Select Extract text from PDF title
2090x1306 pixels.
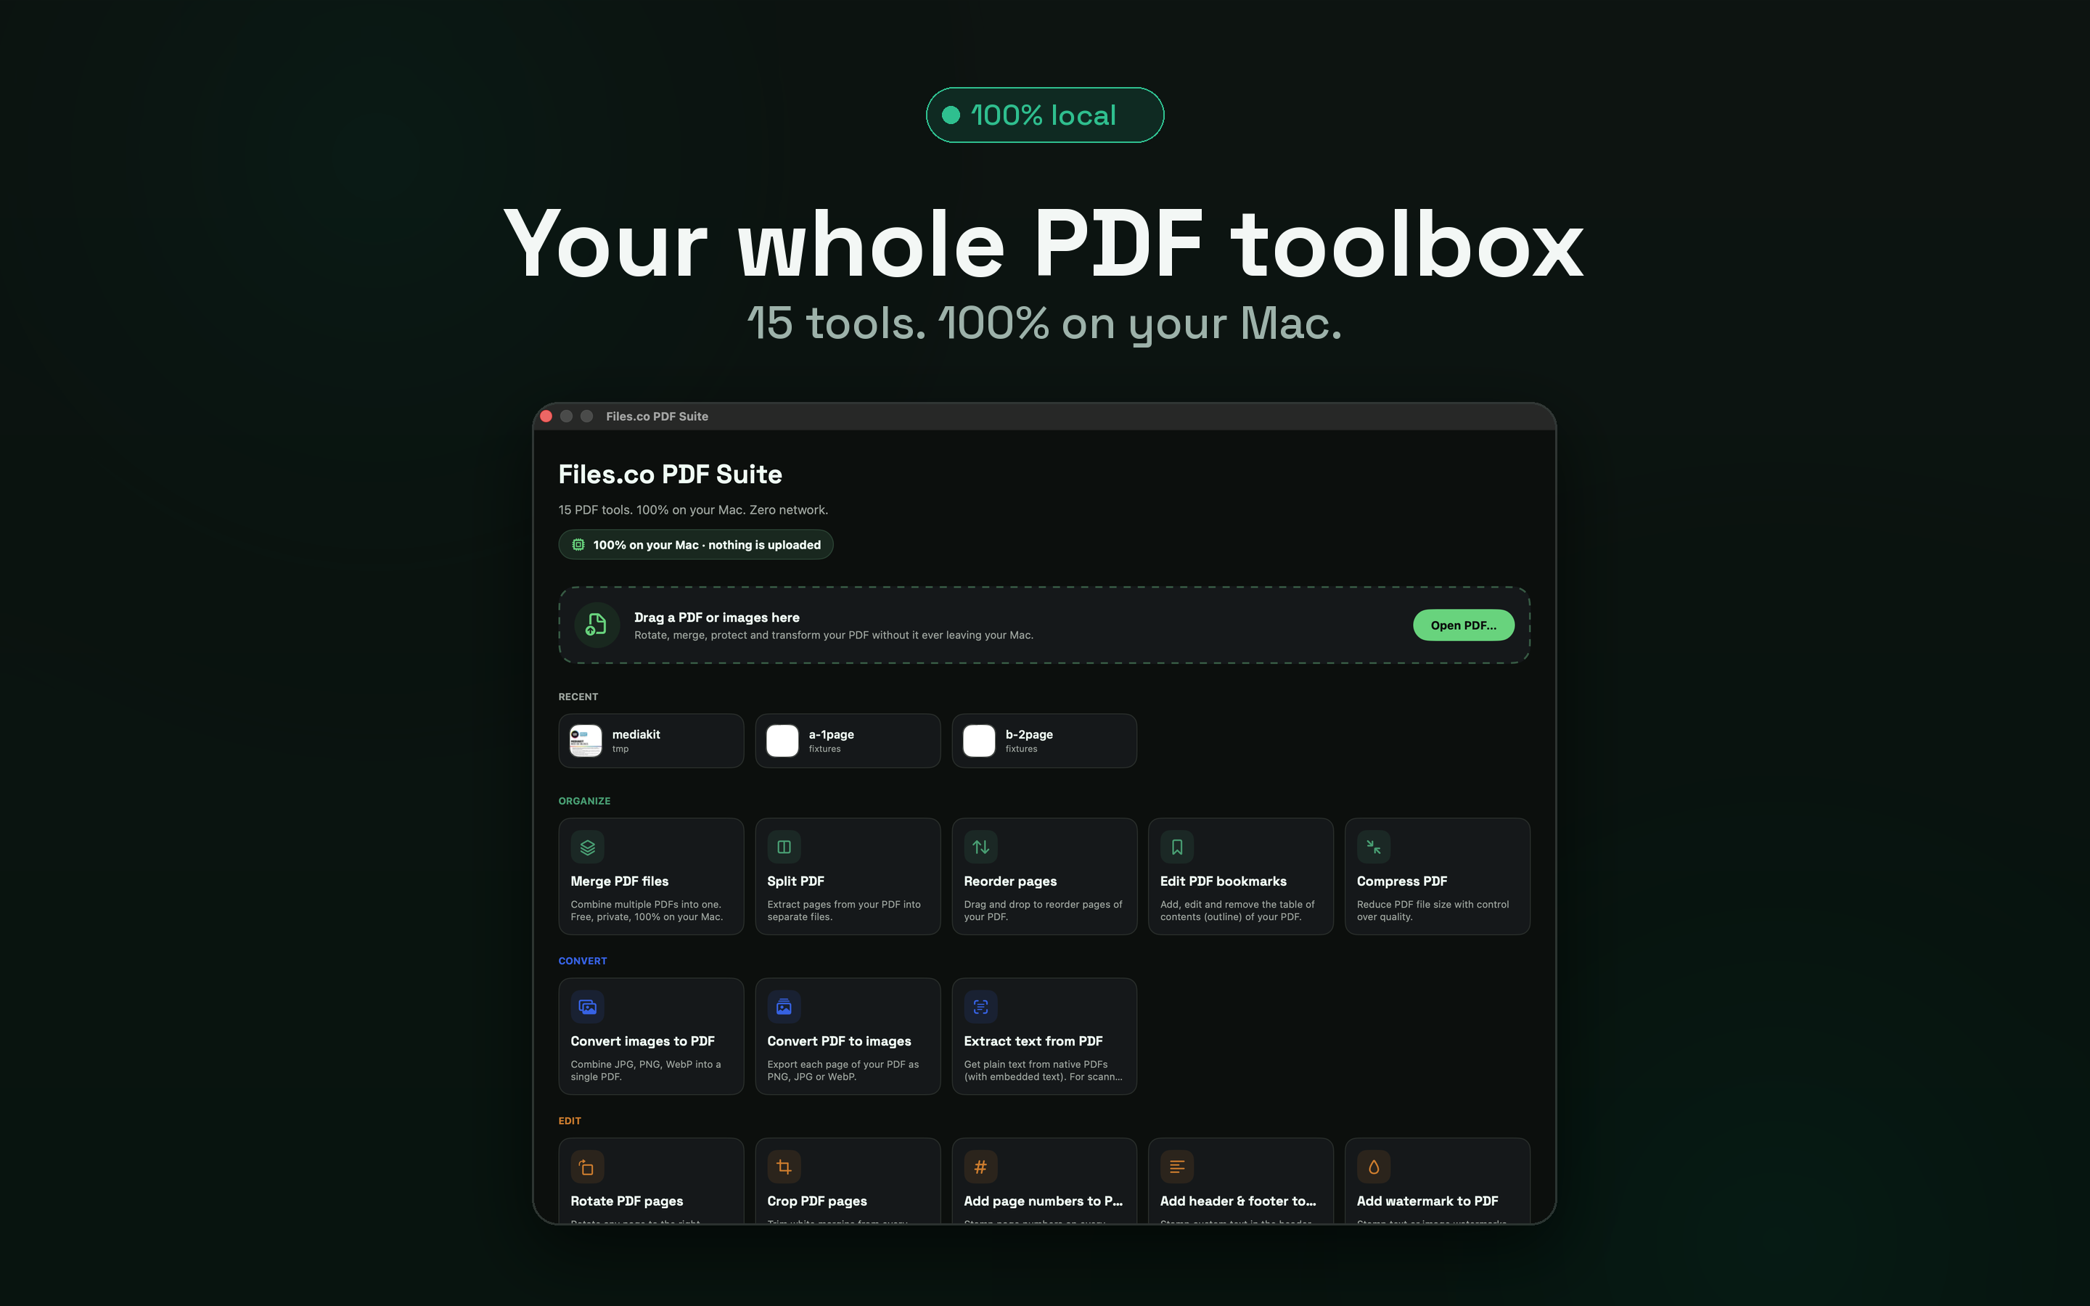pyautogui.click(x=1033, y=1042)
